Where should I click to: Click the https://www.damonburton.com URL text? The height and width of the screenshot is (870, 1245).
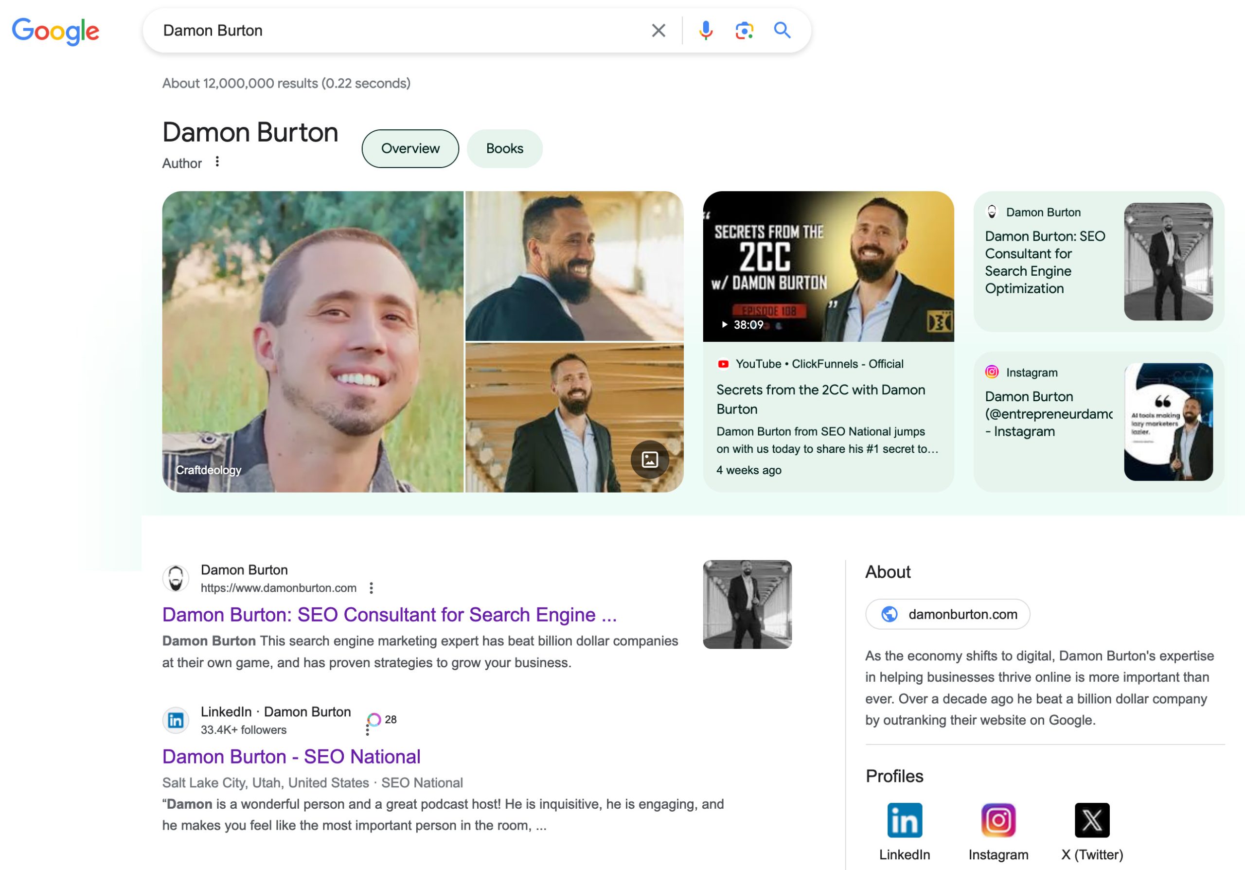(x=278, y=588)
